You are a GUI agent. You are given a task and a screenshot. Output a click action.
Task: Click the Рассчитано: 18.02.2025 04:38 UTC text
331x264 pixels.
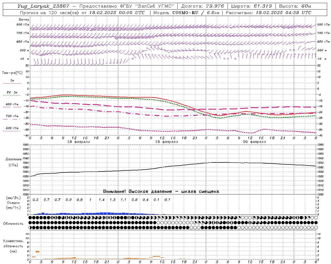click(x=268, y=13)
